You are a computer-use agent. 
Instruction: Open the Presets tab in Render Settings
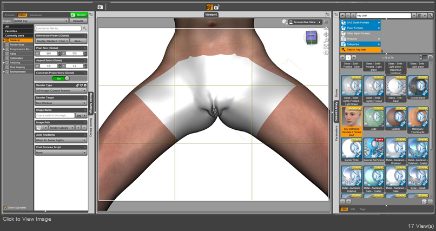(10, 15)
